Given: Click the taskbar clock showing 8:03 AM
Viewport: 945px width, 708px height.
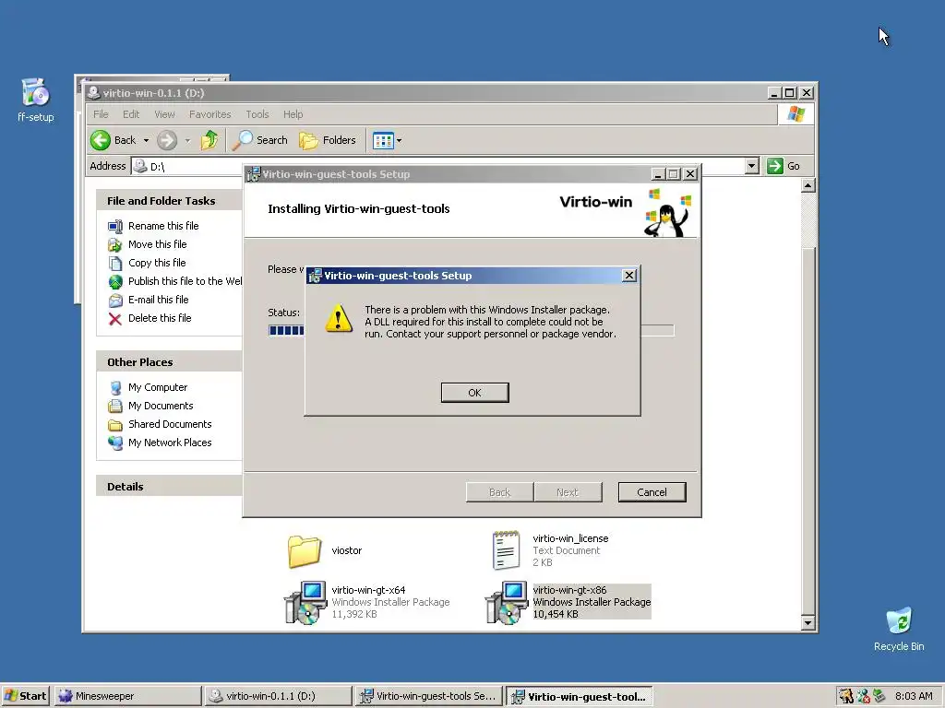Looking at the screenshot, I should 914,696.
